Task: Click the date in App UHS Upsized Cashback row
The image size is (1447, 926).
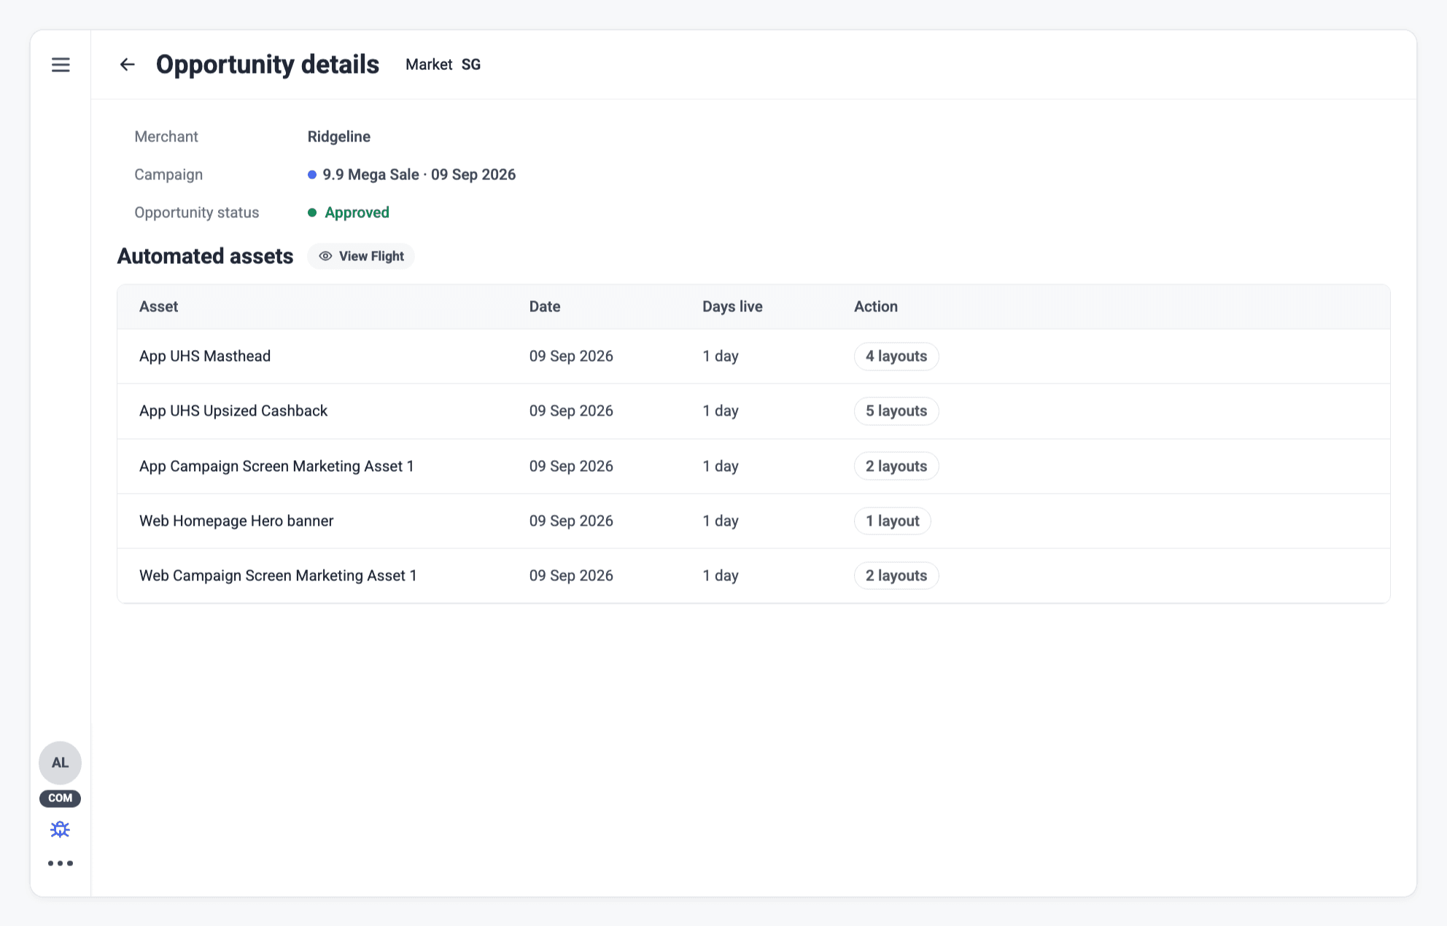Action: [x=571, y=411]
